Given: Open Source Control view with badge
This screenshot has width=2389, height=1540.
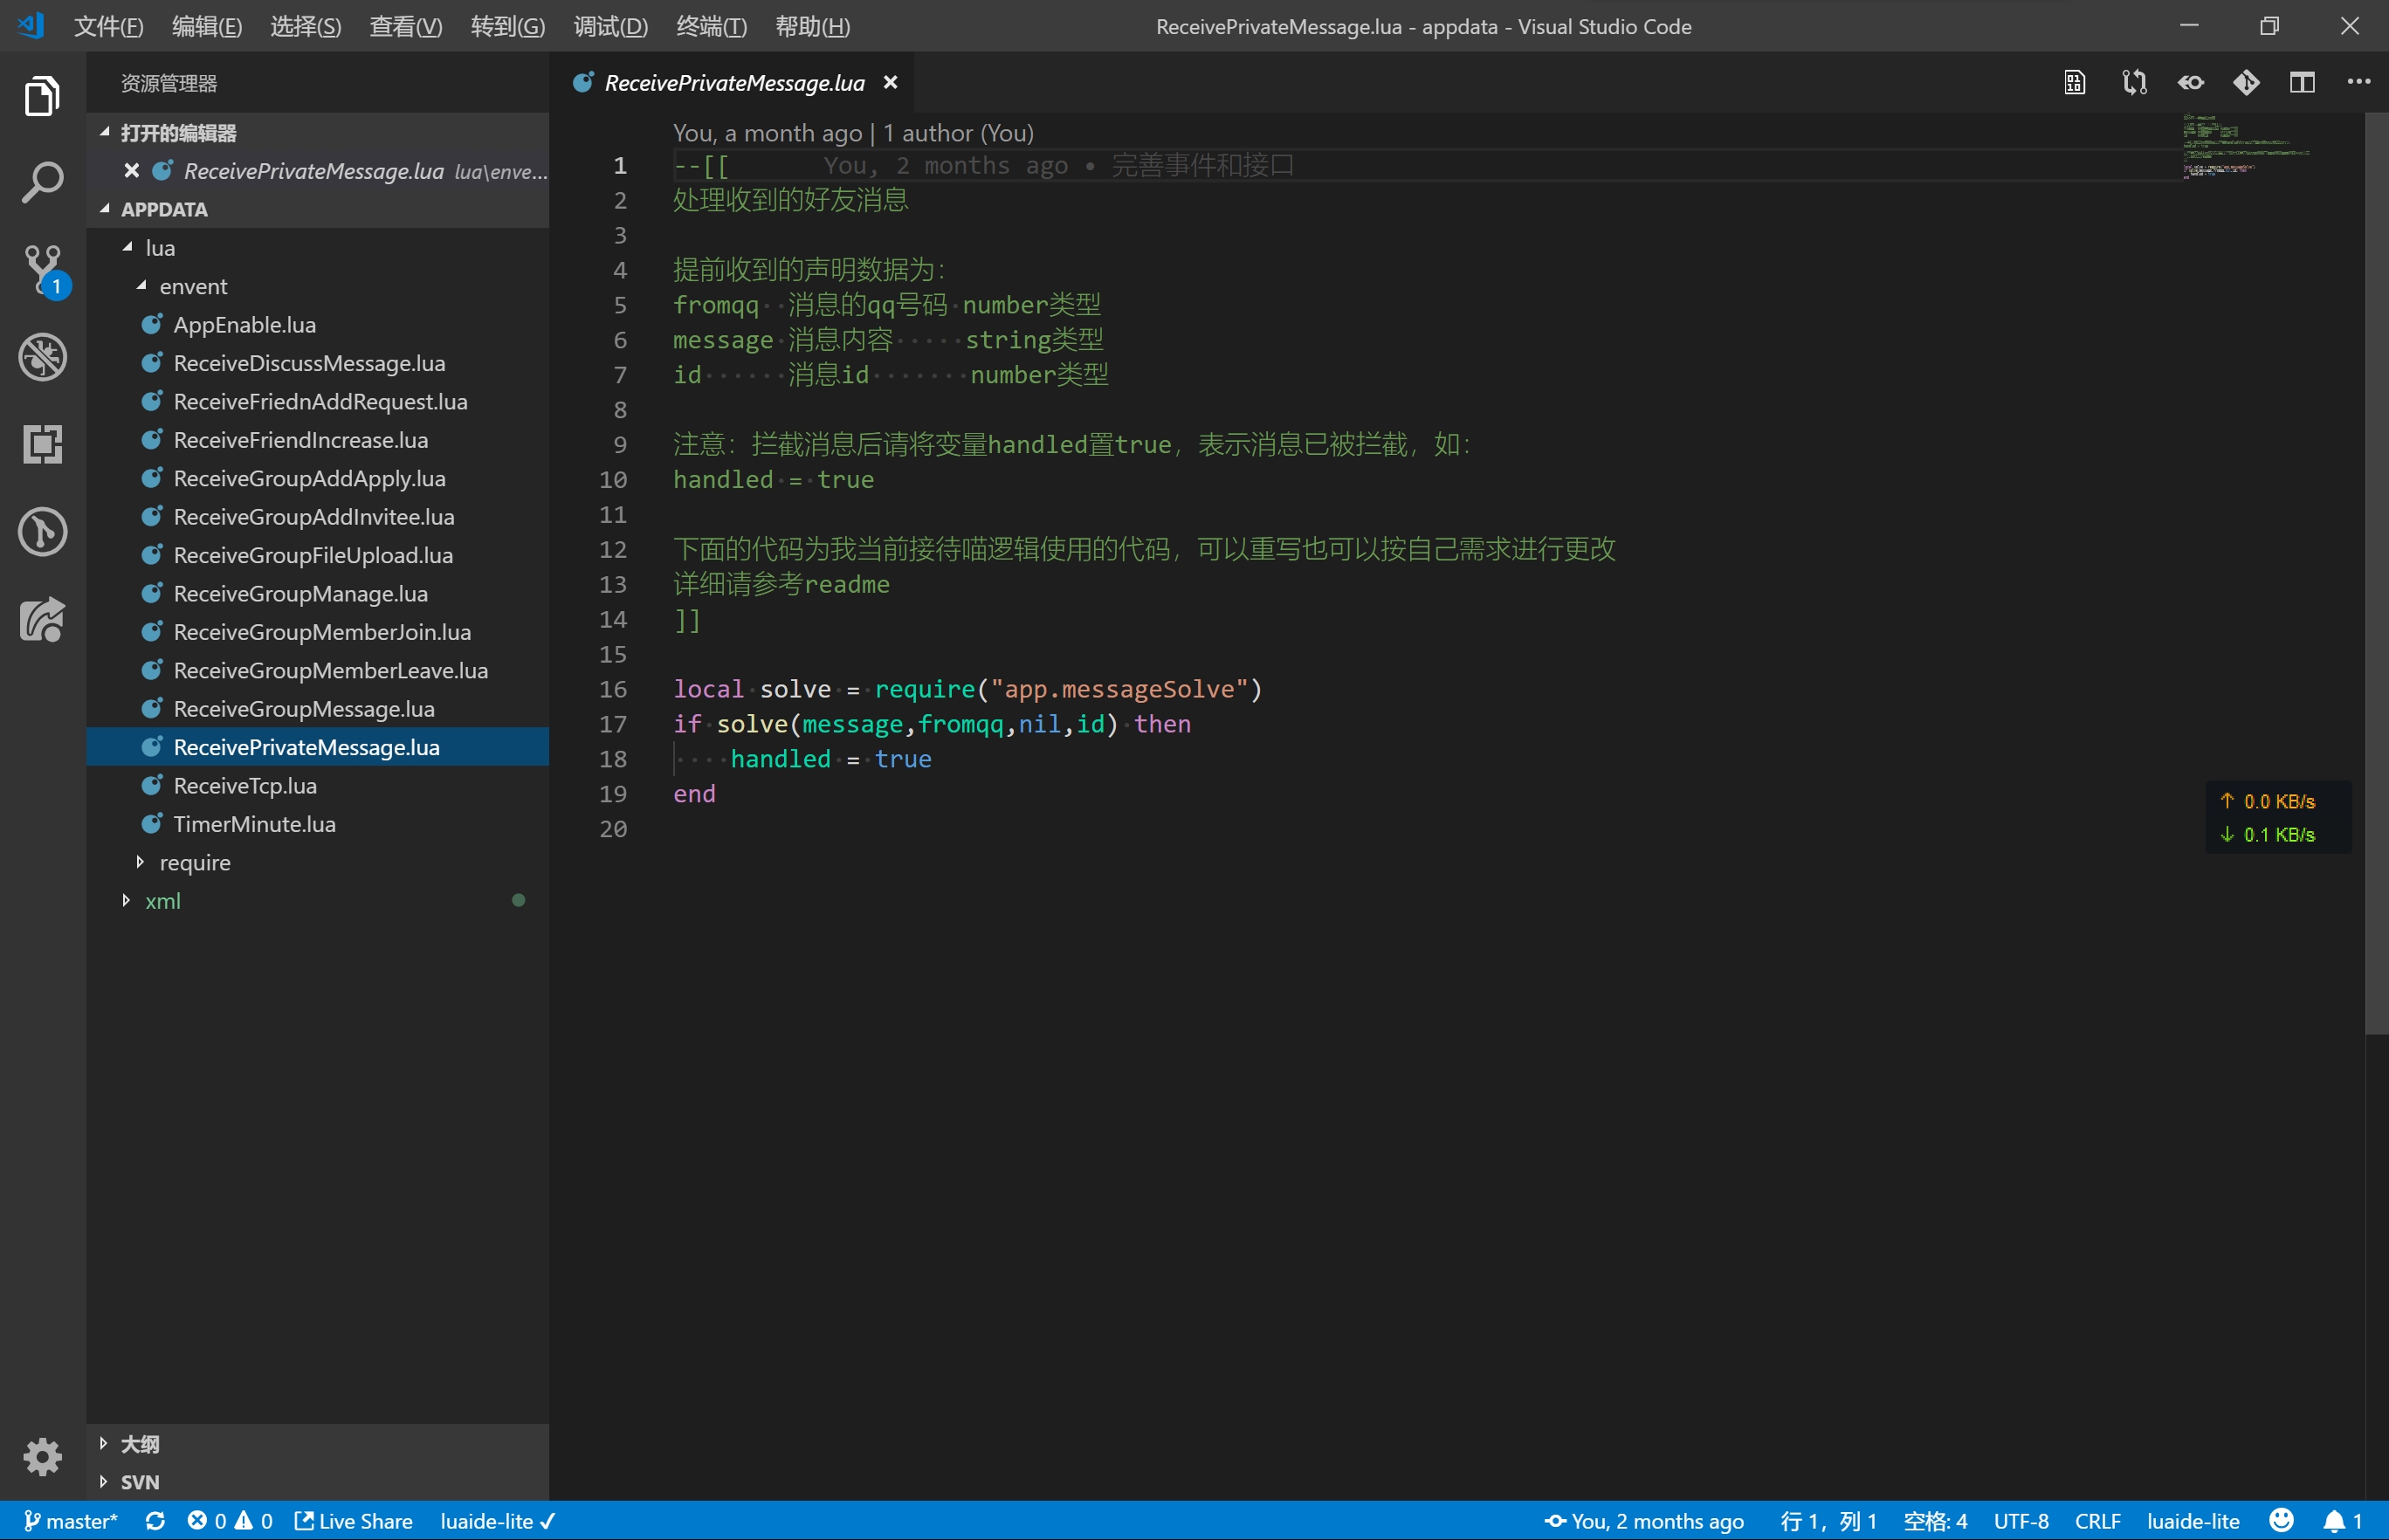Looking at the screenshot, I should pyautogui.click(x=42, y=270).
